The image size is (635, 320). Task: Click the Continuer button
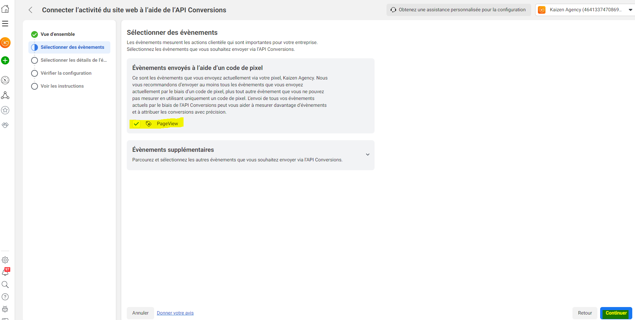(x=616, y=313)
